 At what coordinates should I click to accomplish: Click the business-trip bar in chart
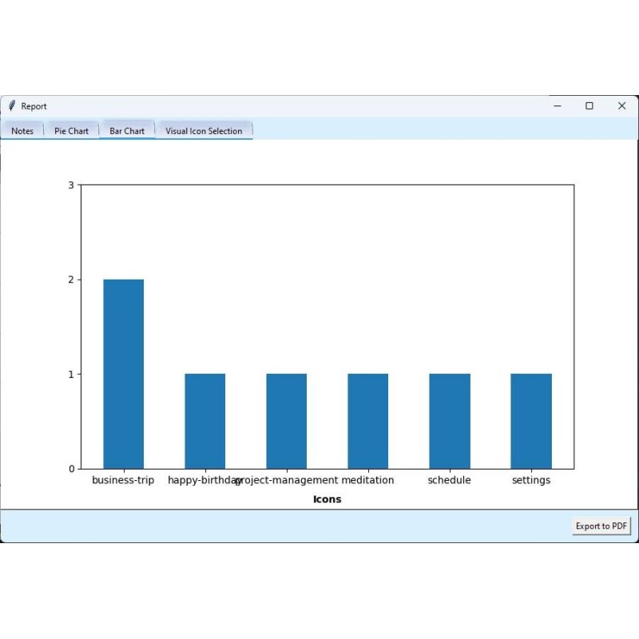point(123,374)
